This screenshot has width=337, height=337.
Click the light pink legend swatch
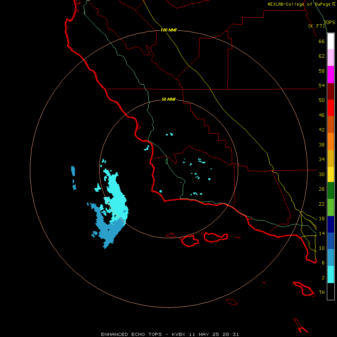click(331, 57)
